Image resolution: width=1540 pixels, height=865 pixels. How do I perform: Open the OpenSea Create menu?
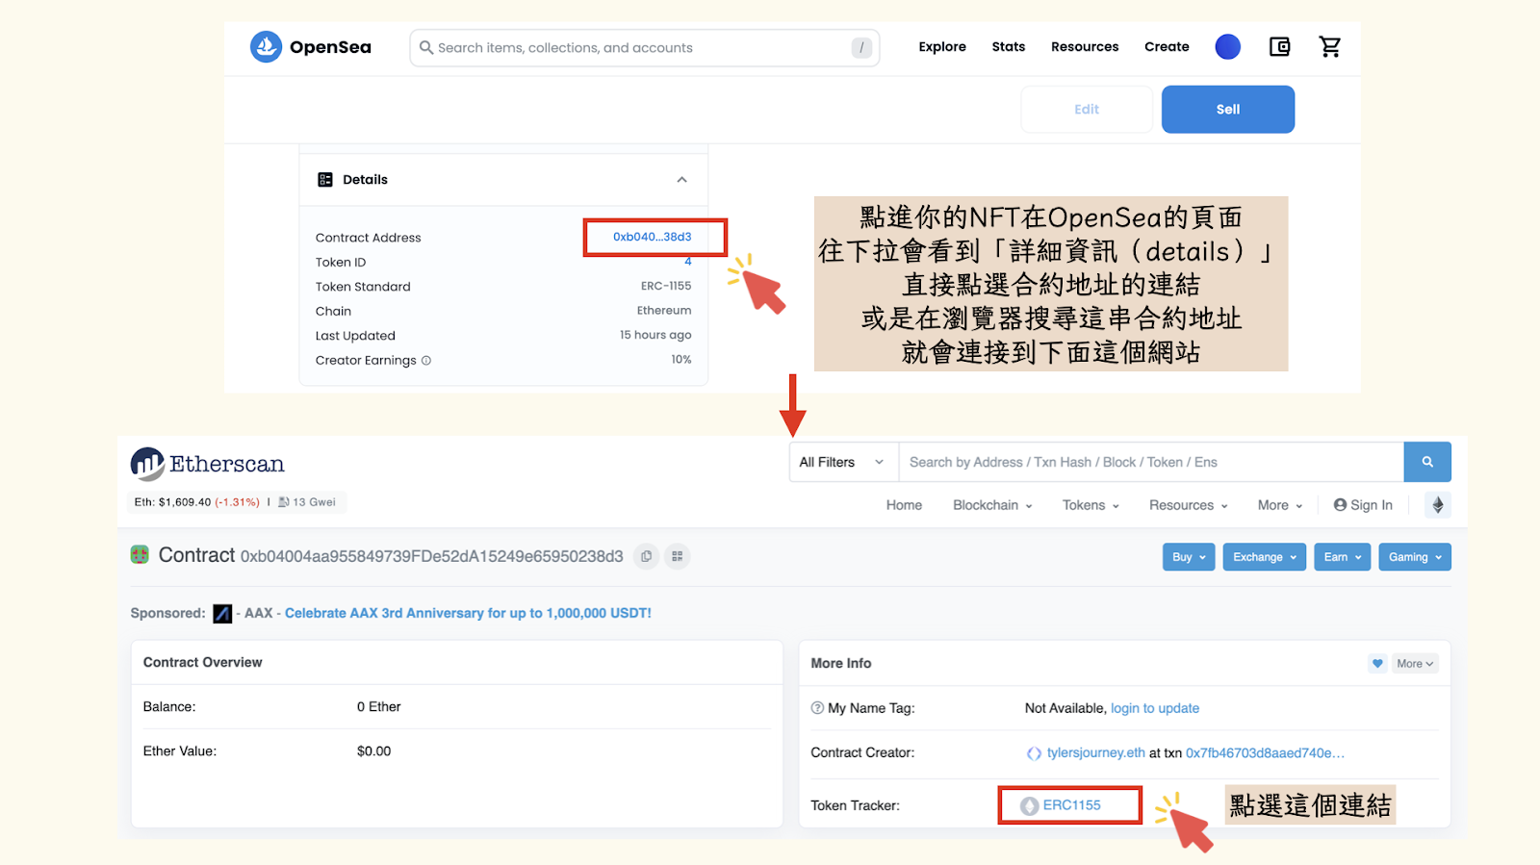pyautogui.click(x=1167, y=46)
